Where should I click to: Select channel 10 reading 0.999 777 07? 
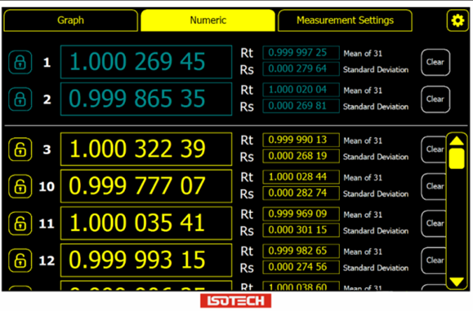coord(146,186)
